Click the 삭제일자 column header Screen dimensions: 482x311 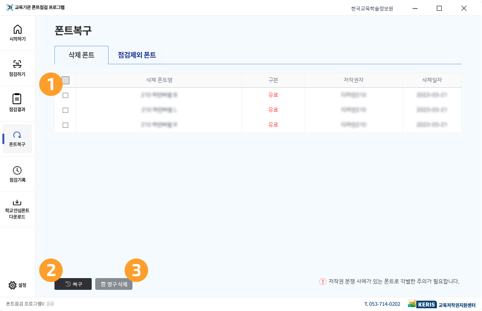431,80
